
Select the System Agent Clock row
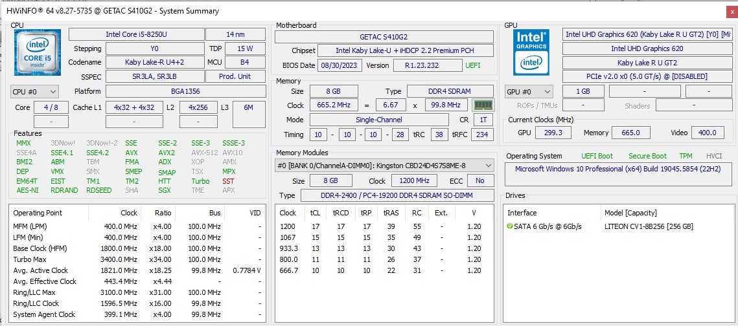coord(137,314)
